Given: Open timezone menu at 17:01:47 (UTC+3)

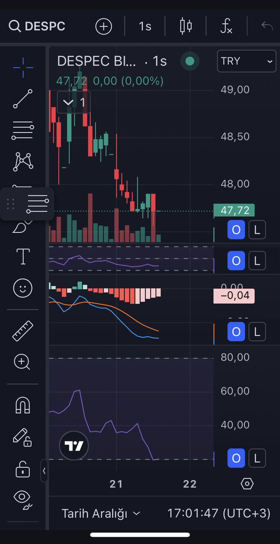Looking at the screenshot, I should pyautogui.click(x=219, y=513).
